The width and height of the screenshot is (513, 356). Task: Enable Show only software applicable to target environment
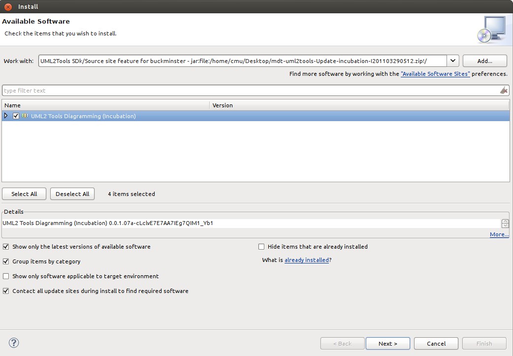point(6,276)
